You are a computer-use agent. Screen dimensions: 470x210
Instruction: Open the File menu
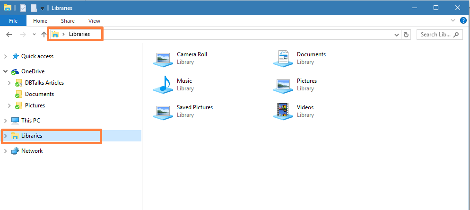pos(13,21)
